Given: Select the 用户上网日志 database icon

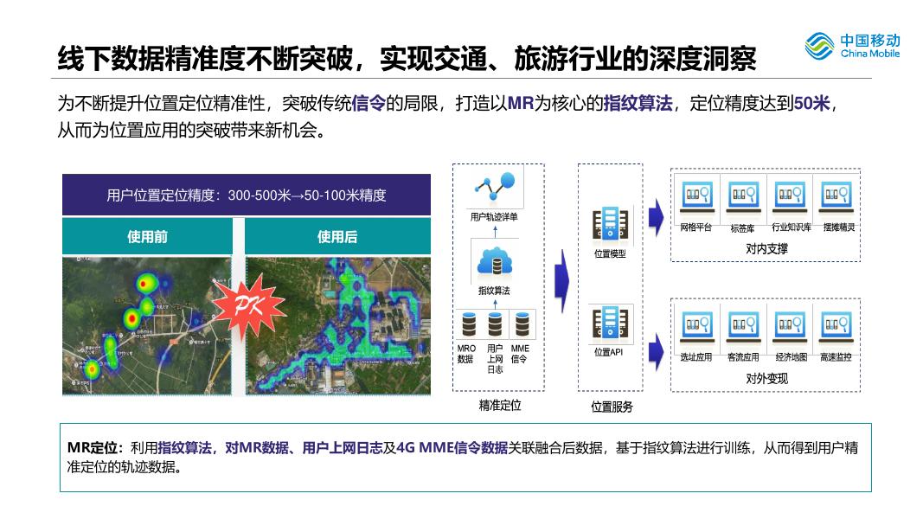Looking at the screenshot, I should click(495, 324).
